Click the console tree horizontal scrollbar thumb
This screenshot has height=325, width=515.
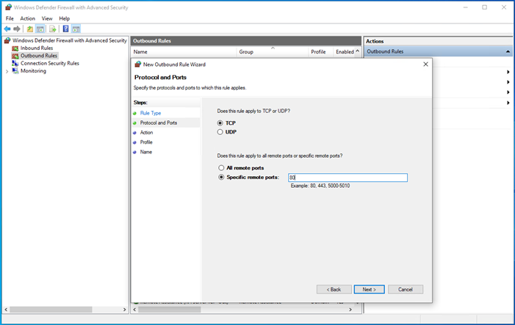point(51,310)
